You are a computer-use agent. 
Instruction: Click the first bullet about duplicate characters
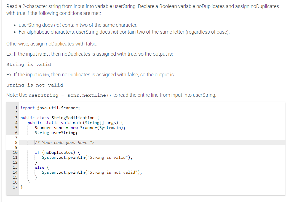pos(77,25)
